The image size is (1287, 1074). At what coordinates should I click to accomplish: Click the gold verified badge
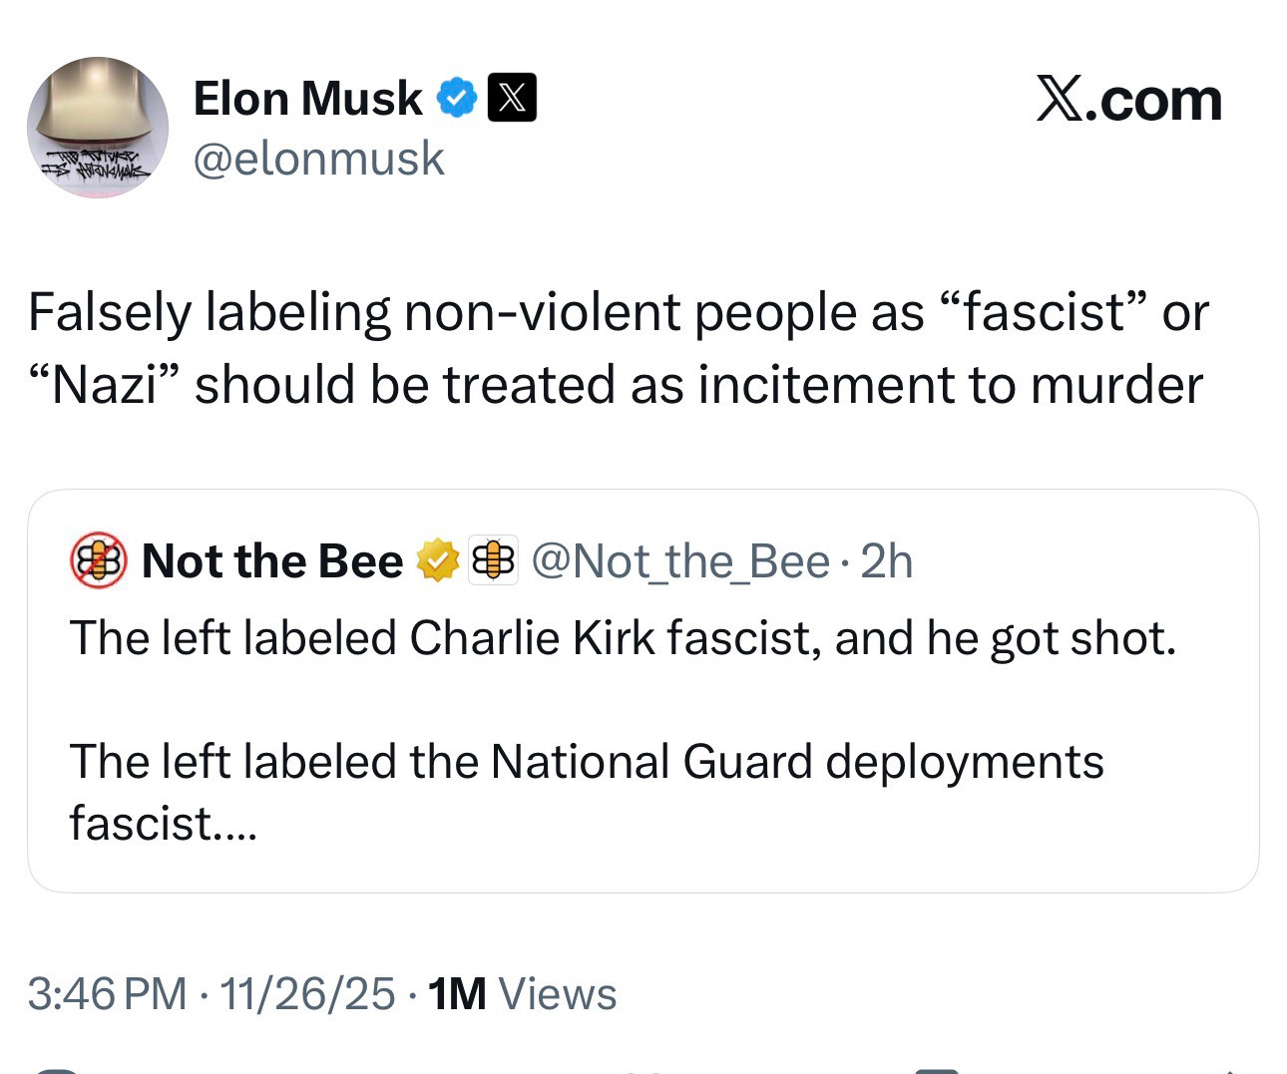(x=436, y=560)
